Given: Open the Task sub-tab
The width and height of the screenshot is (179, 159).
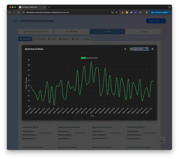Looking at the screenshot, I should [75, 39].
